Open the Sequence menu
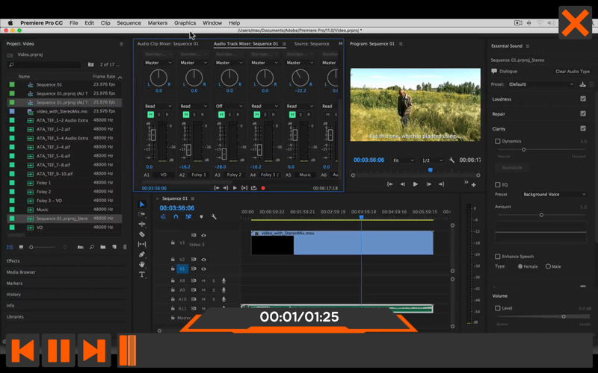Image resolution: width=598 pixels, height=373 pixels. [129, 23]
